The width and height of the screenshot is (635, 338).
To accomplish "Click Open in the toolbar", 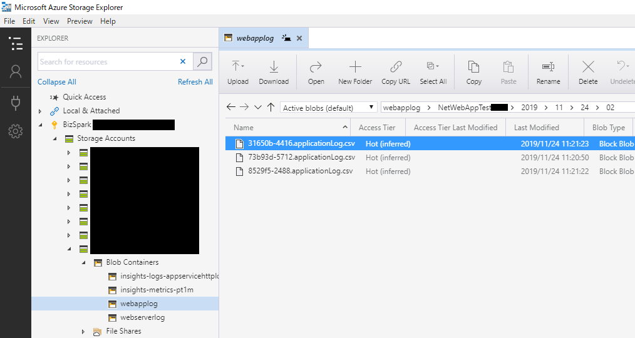I will coord(316,73).
